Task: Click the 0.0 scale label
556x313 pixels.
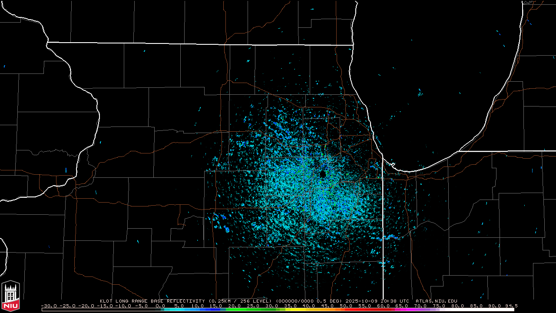Action: 161,306
